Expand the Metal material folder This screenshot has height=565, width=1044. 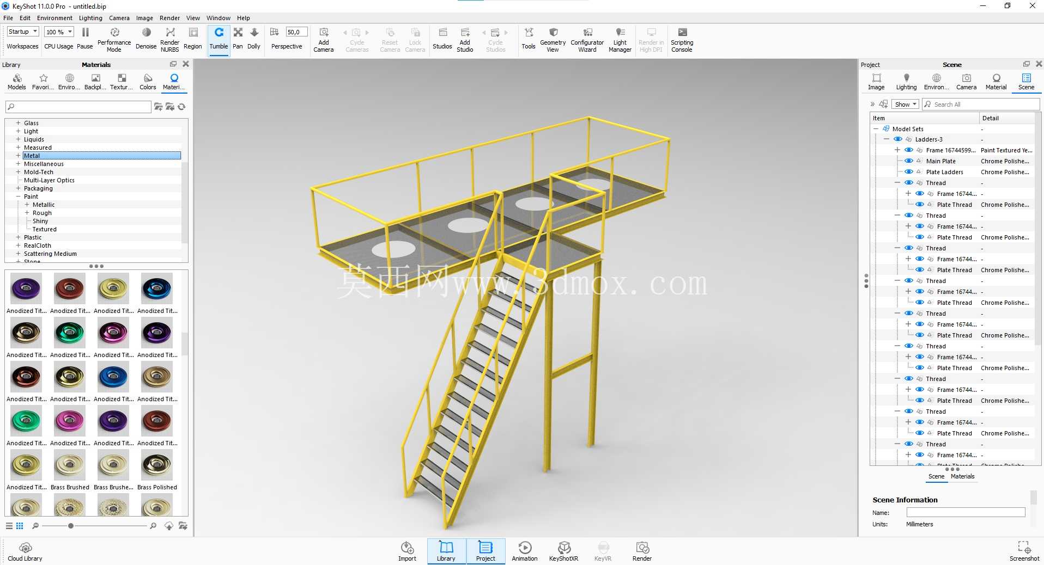point(18,156)
